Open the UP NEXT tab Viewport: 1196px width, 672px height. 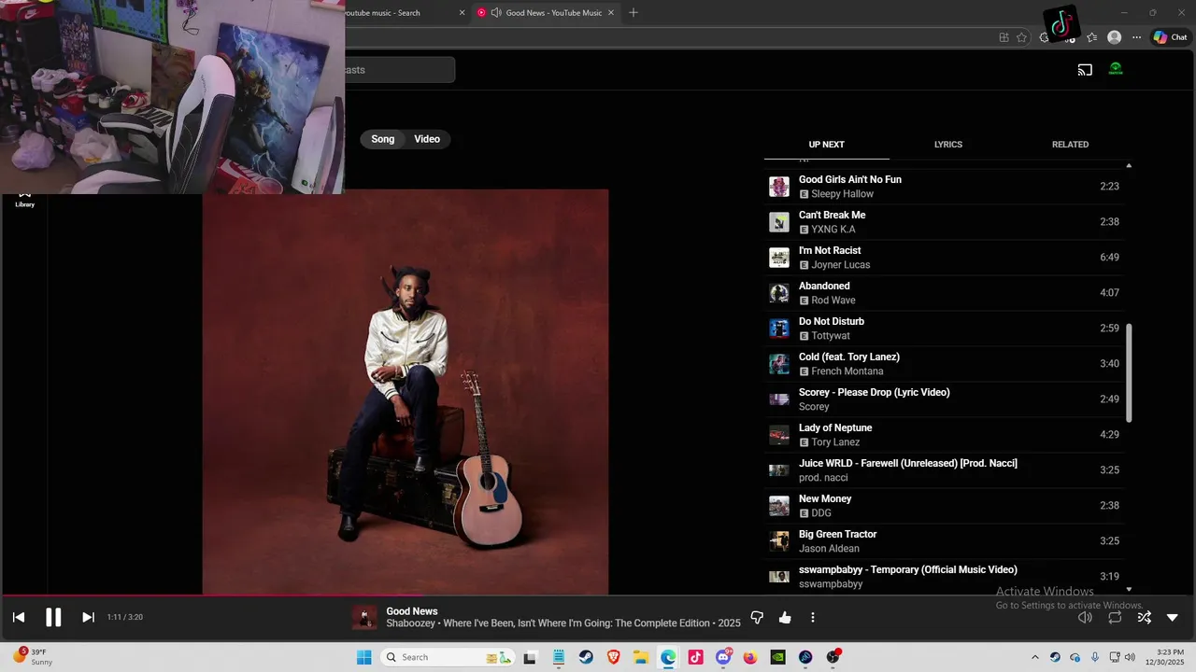[x=827, y=145]
